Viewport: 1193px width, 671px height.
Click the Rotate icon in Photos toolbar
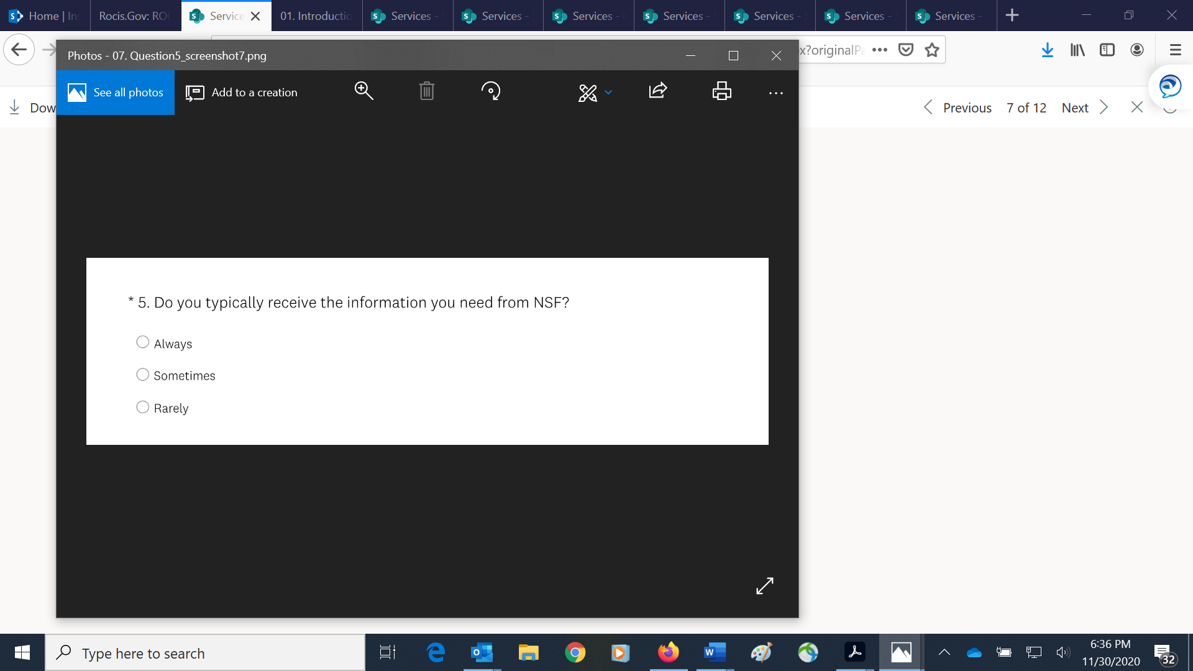(490, 91)
